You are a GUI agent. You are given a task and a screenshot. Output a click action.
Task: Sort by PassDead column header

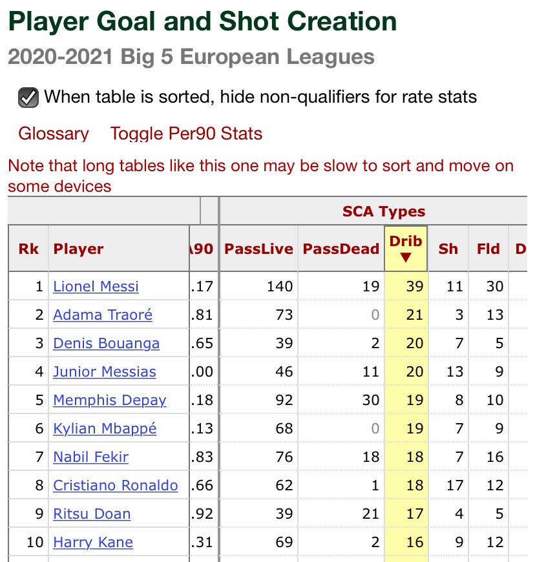coord(341,249)
